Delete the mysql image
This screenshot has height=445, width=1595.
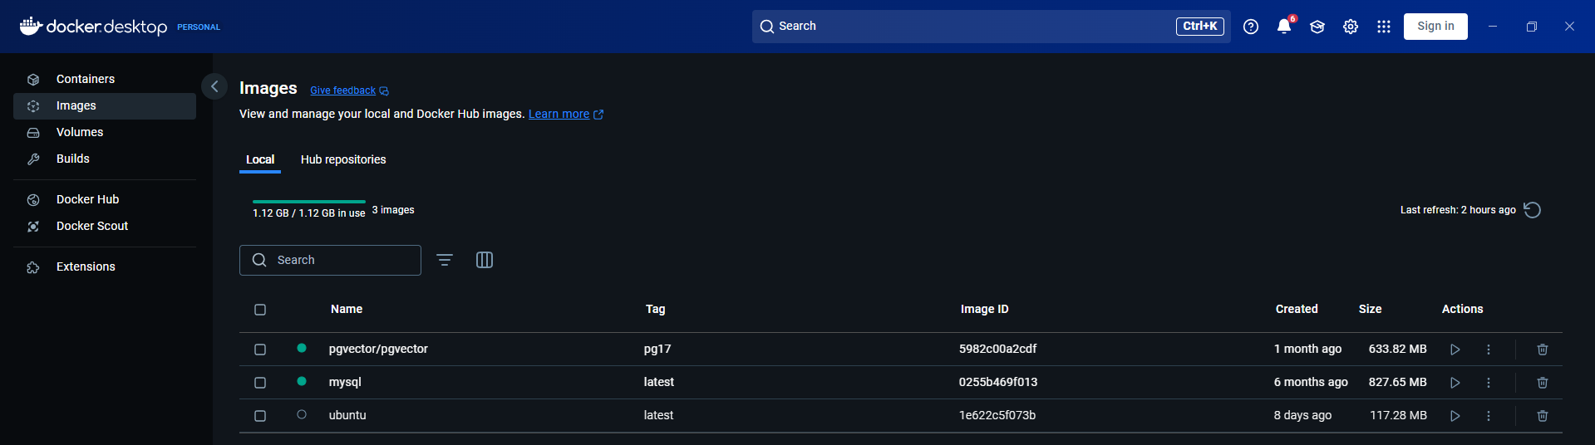click(1543, 383)
